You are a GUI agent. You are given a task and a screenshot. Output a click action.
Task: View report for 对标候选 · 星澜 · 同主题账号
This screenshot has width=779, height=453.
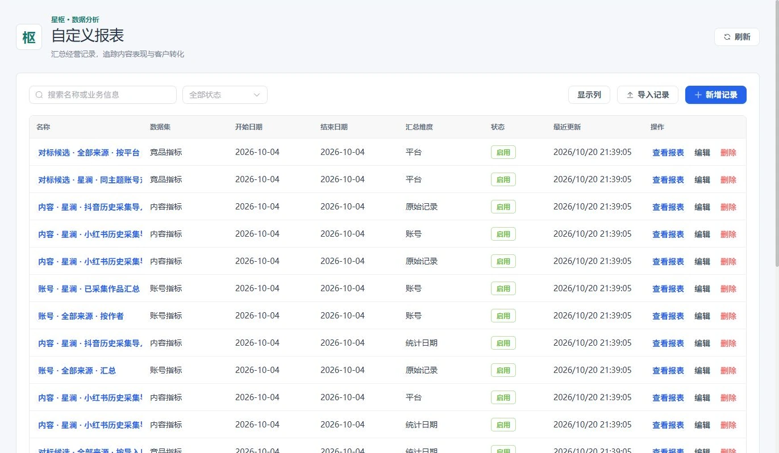(668, 180)
